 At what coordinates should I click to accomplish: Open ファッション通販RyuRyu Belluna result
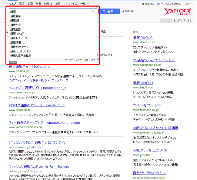tap(39, 167)
